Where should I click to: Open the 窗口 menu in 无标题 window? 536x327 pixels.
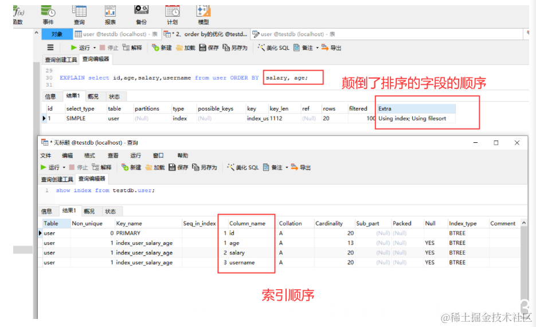click(x=158, y=155)
